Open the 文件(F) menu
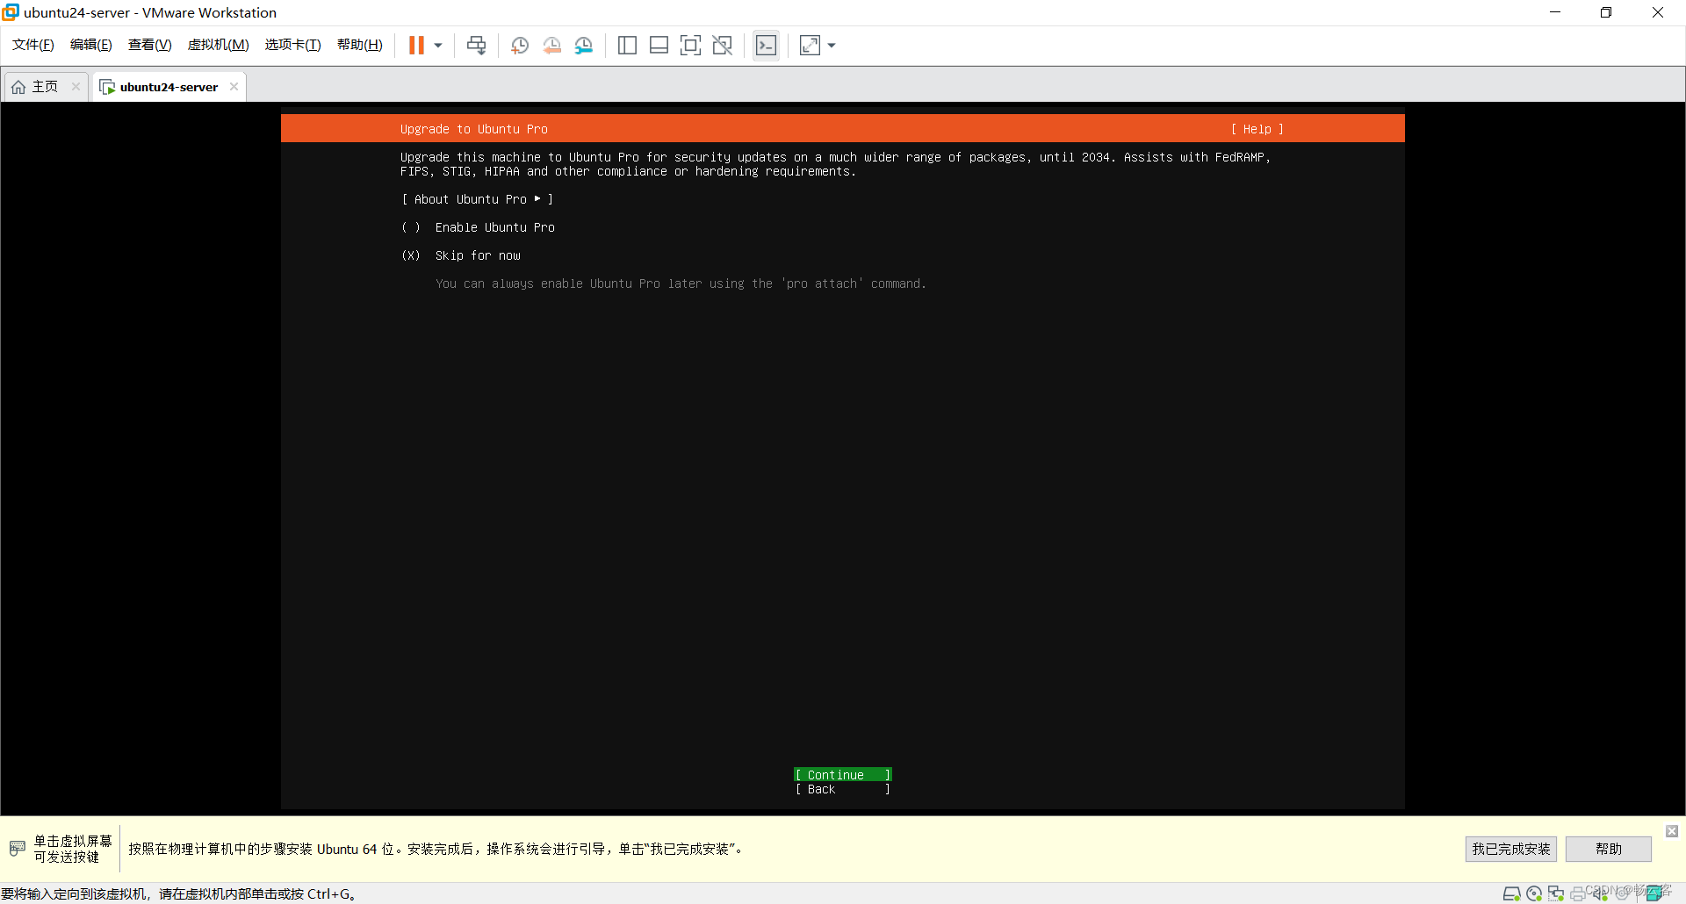 click(33, 45)
